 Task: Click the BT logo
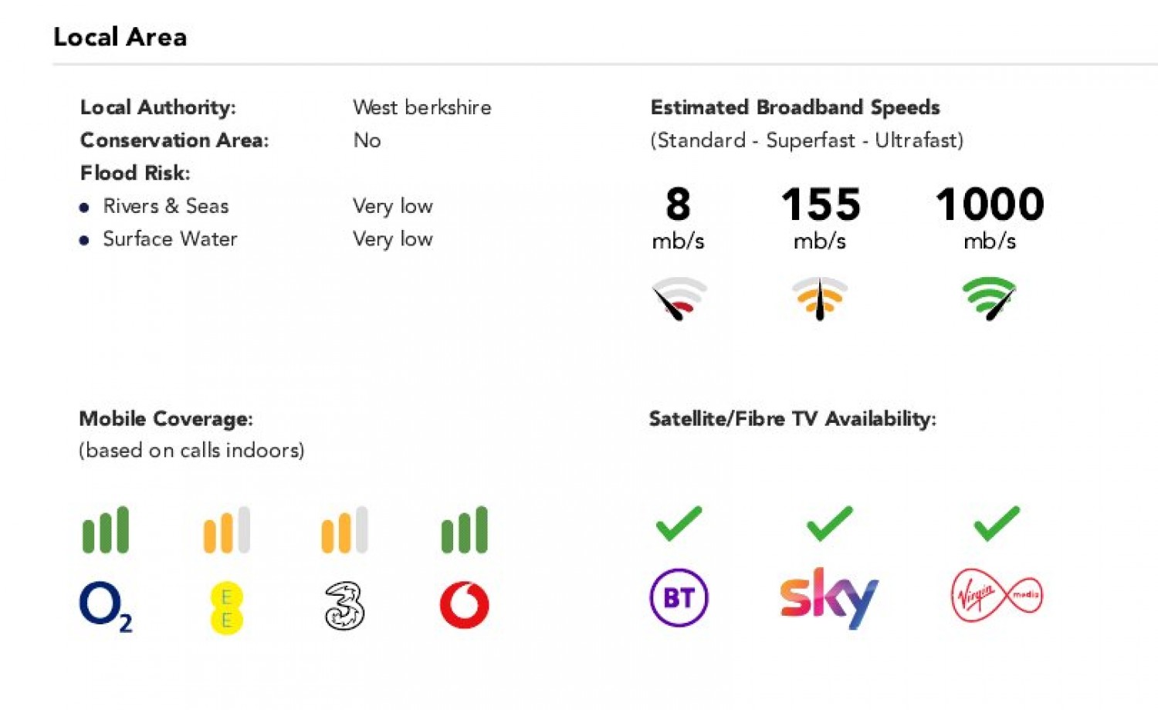[679, 597]
